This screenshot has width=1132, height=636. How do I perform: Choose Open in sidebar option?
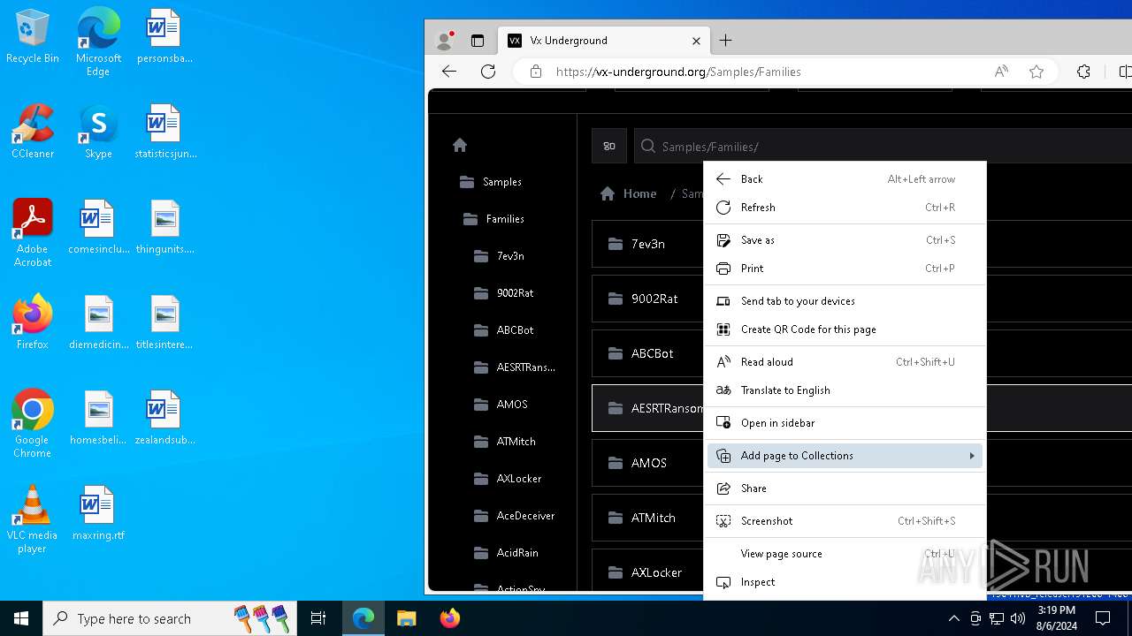tap(845, 423)
